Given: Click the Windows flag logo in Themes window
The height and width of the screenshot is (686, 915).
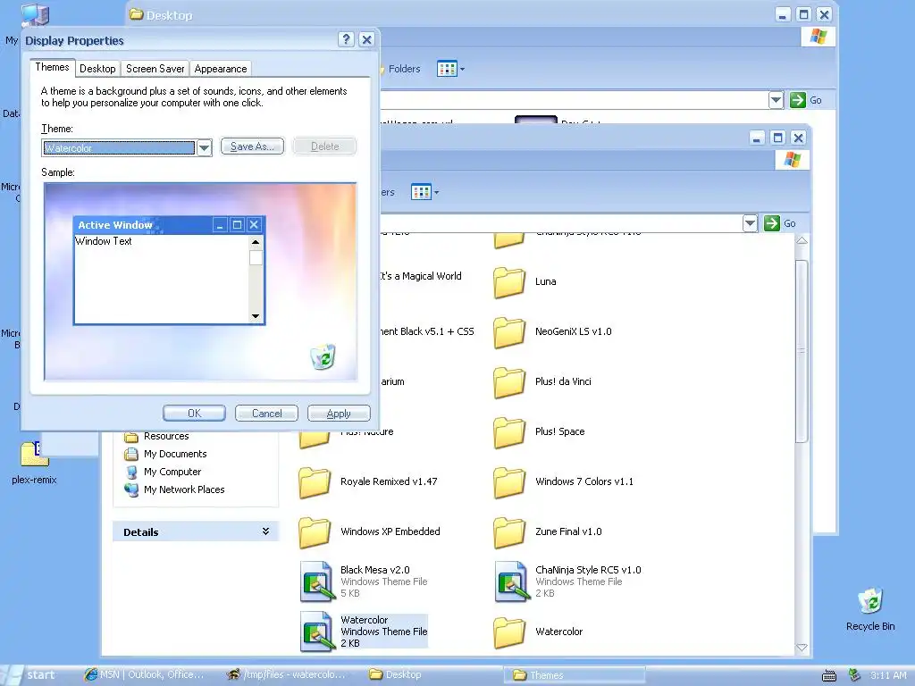Looking at the screenshot, I should (x=793, y=160).
